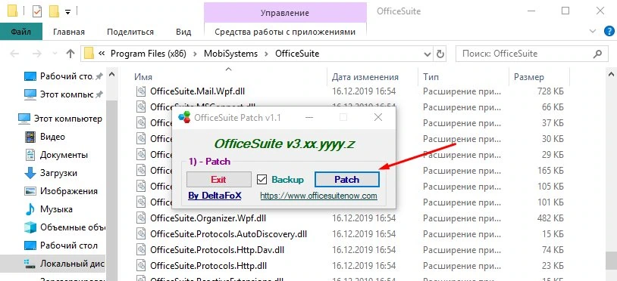617x281 pixels.
Task: Click the Patch button in OfficeSuite Patch
Action: [x=346, y=180]
